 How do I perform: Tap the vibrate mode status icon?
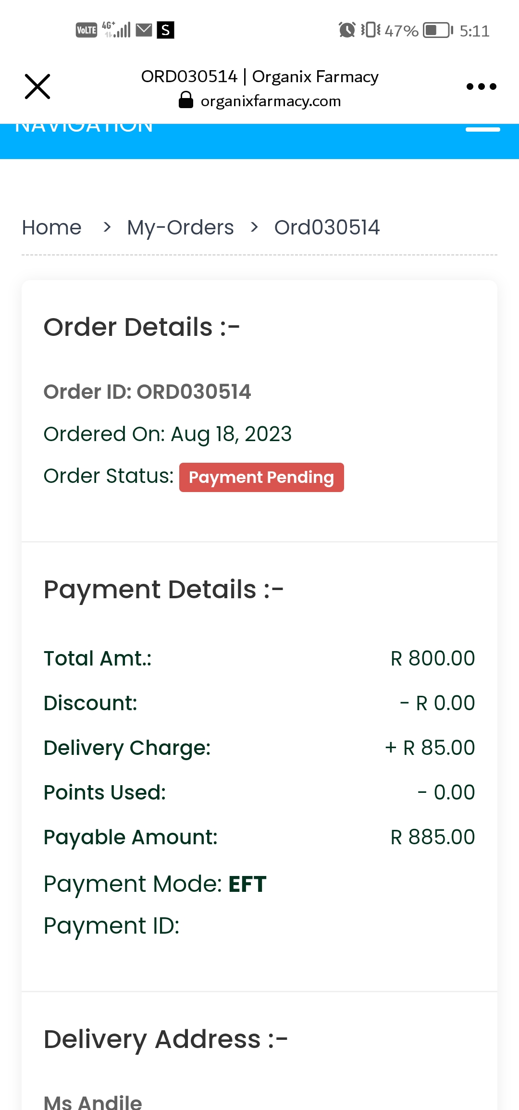coord(371,30)
